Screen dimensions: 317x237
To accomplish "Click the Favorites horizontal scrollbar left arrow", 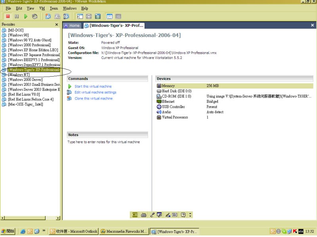I will [x=2, y=218].
